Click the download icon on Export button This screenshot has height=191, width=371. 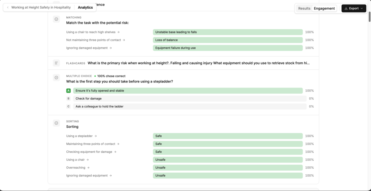(x=346, y=8)
